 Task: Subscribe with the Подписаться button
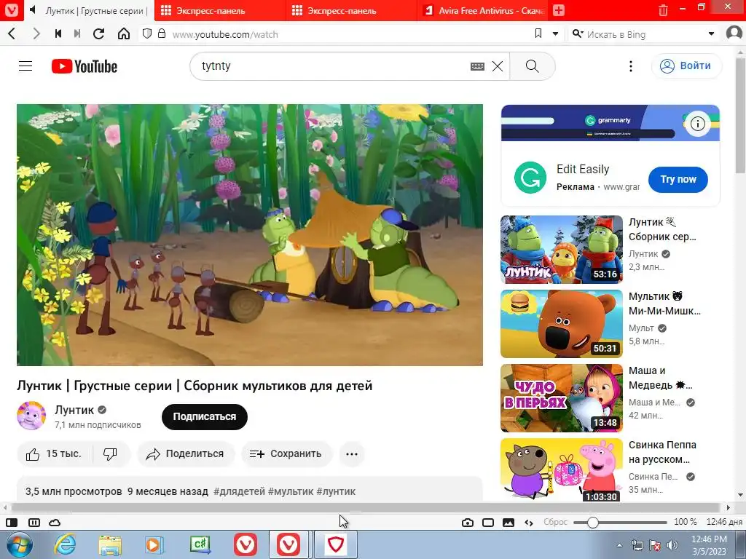pyautogui.click(x=205, y=416)
